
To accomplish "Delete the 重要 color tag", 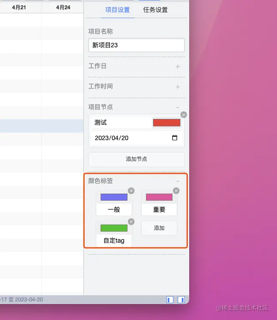I will pyautogui.click(x=176, y=190).
